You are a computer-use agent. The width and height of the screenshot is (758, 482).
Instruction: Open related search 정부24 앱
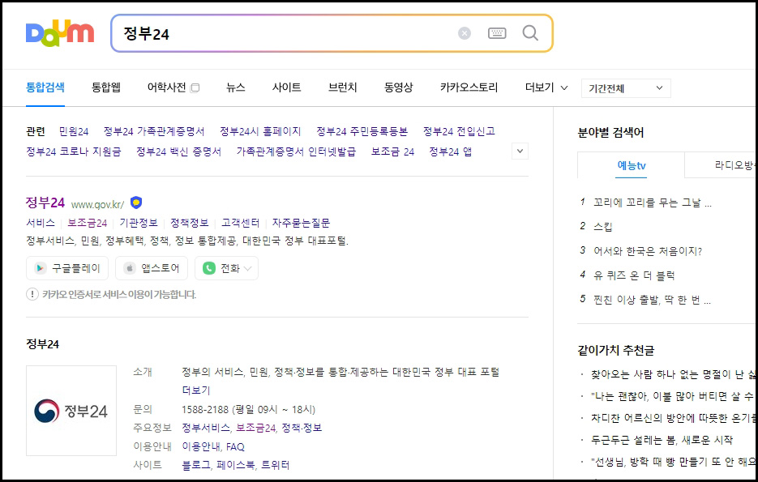(450, 151)
